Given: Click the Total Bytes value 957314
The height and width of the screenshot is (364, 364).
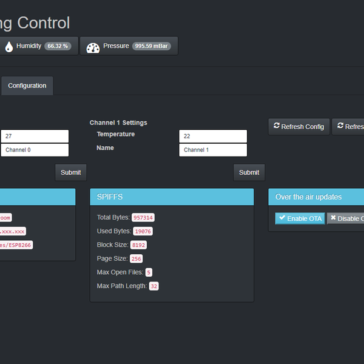Looking at the screenshot, I should pyautogui.click(x=143, y=217).
